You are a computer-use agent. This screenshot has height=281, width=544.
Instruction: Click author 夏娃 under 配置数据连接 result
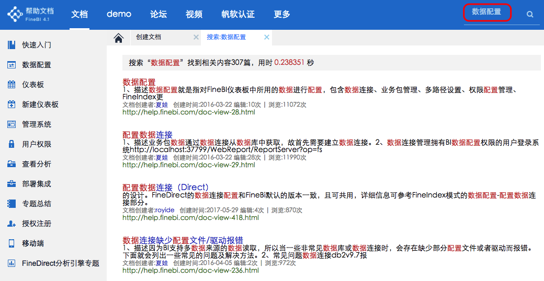tap(162, 157)
